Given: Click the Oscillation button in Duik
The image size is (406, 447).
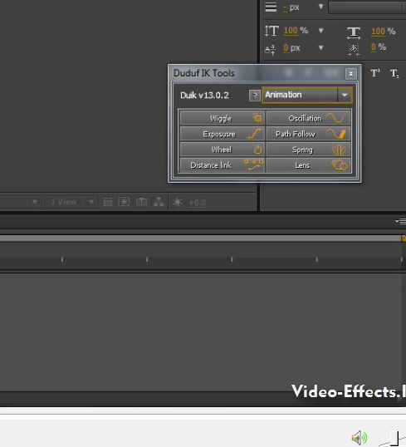Looking at the screenshot, I should pyautogui.click(x=308, y=118).
